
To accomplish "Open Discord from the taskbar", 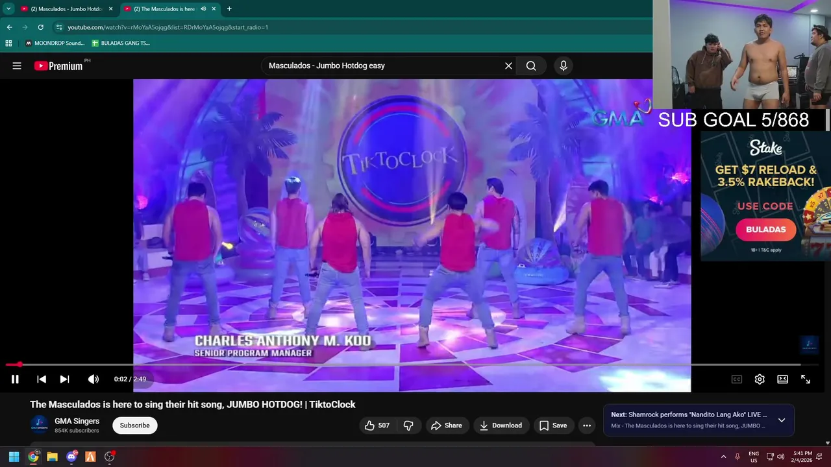I will 71,457.
